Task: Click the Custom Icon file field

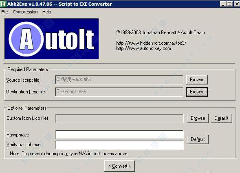Action: click(x=119, y=118)
